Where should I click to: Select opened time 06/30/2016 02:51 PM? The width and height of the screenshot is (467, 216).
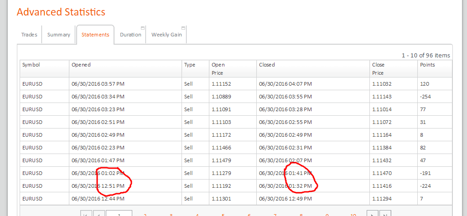tap(98, 122)
